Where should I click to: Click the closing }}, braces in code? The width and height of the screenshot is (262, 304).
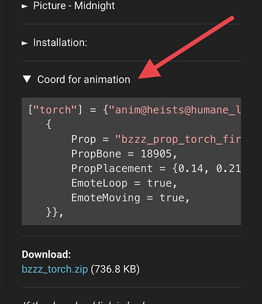coord(55,213)
